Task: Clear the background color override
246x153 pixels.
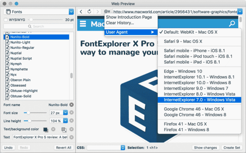Action: pos(72,129)
